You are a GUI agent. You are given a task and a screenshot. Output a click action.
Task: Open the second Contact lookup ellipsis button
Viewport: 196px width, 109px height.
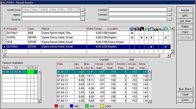170,14
